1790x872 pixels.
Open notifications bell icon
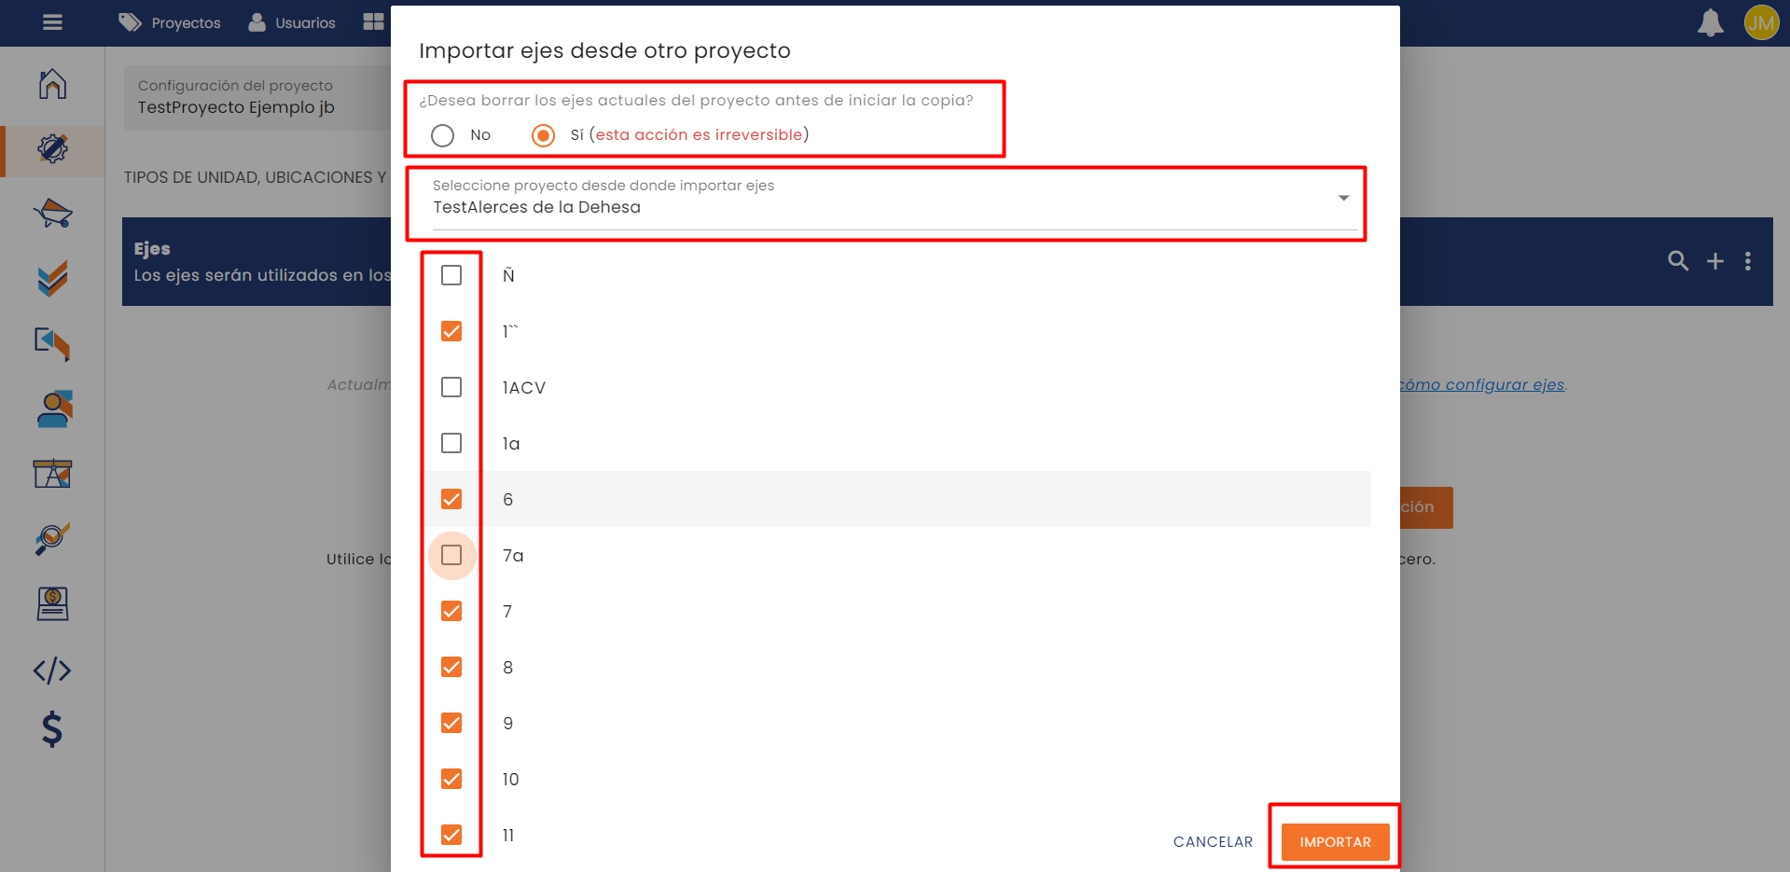click(x=1710, y=22)
